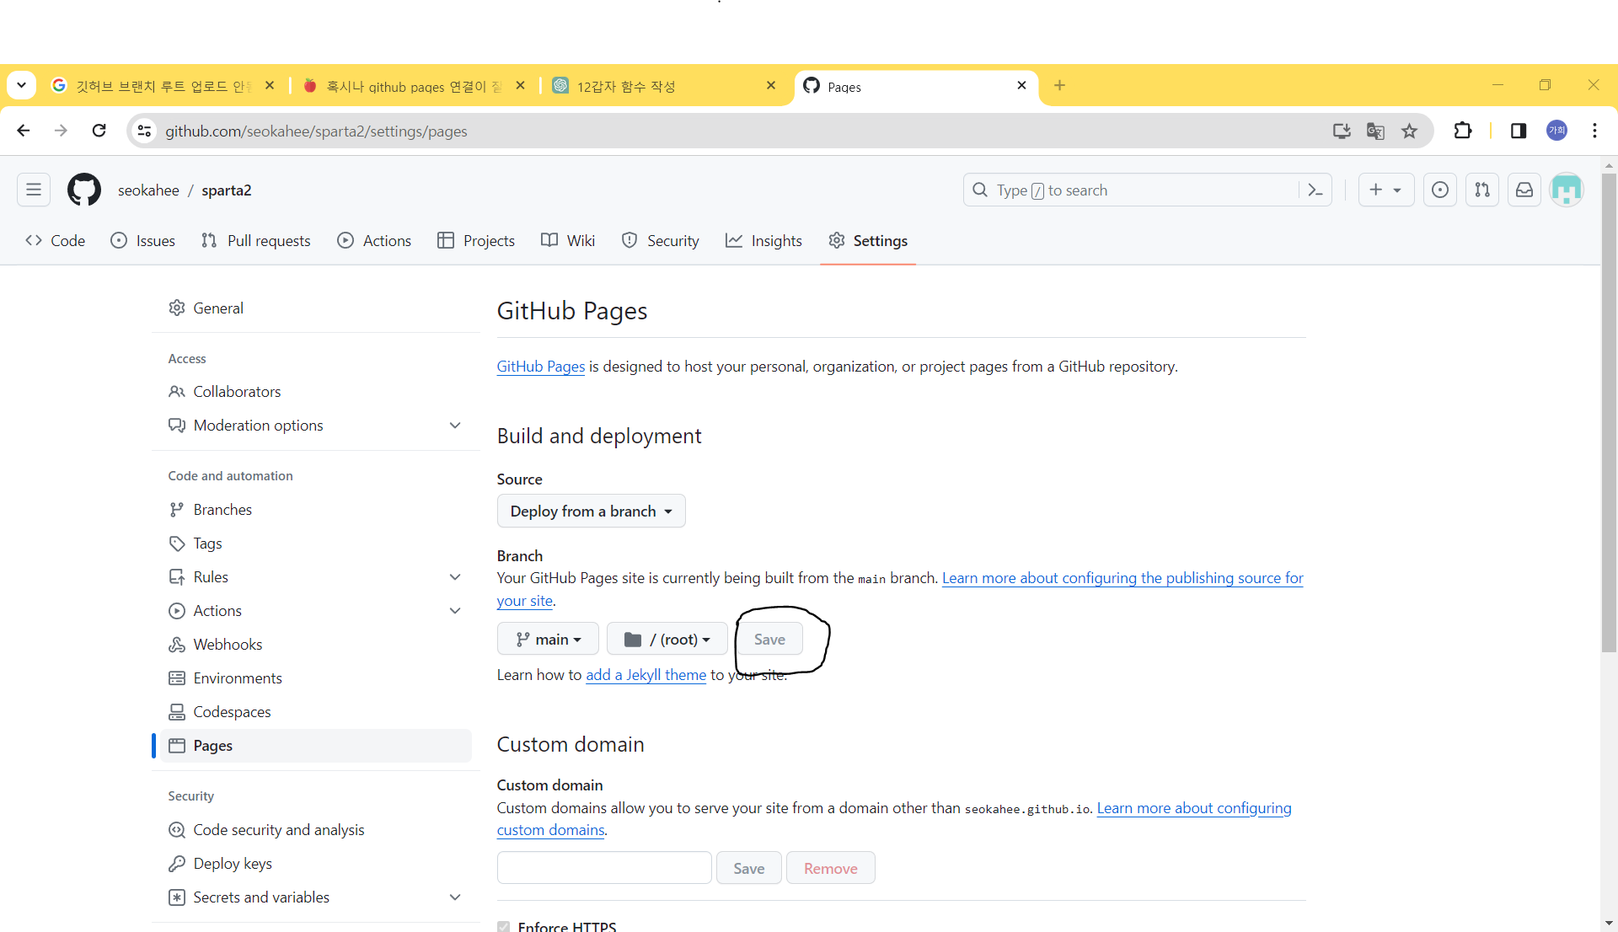Click the translate page icon
This screenshot has width=1618, height=932.
click(1375, 131)
